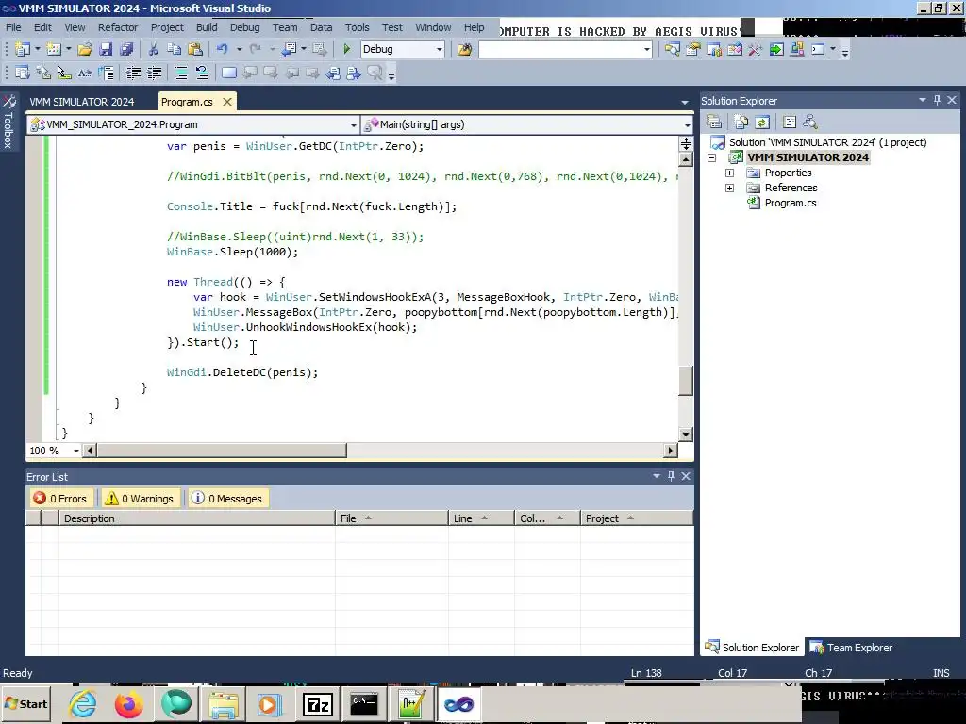
Task: Expand the References node
Action: (x=729, y=188)
